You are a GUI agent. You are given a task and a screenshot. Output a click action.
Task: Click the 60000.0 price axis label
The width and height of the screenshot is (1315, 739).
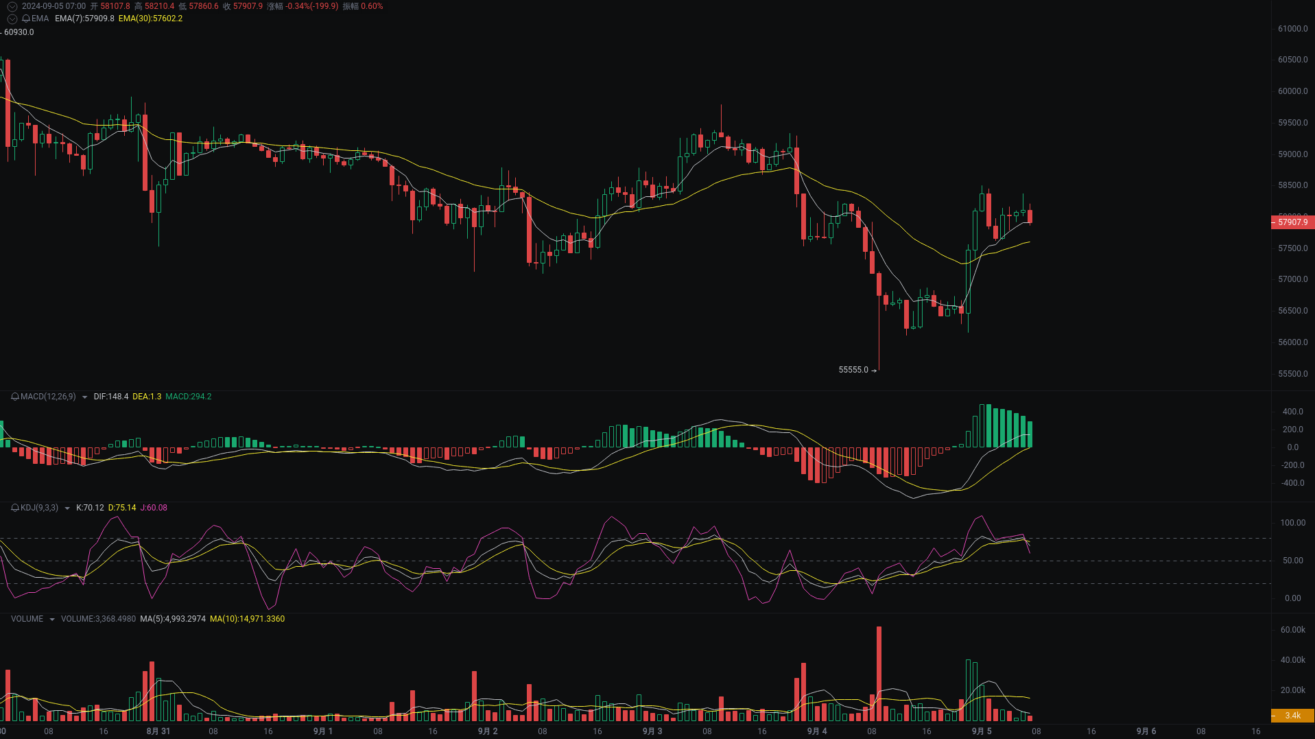(x=1293, y=91)
